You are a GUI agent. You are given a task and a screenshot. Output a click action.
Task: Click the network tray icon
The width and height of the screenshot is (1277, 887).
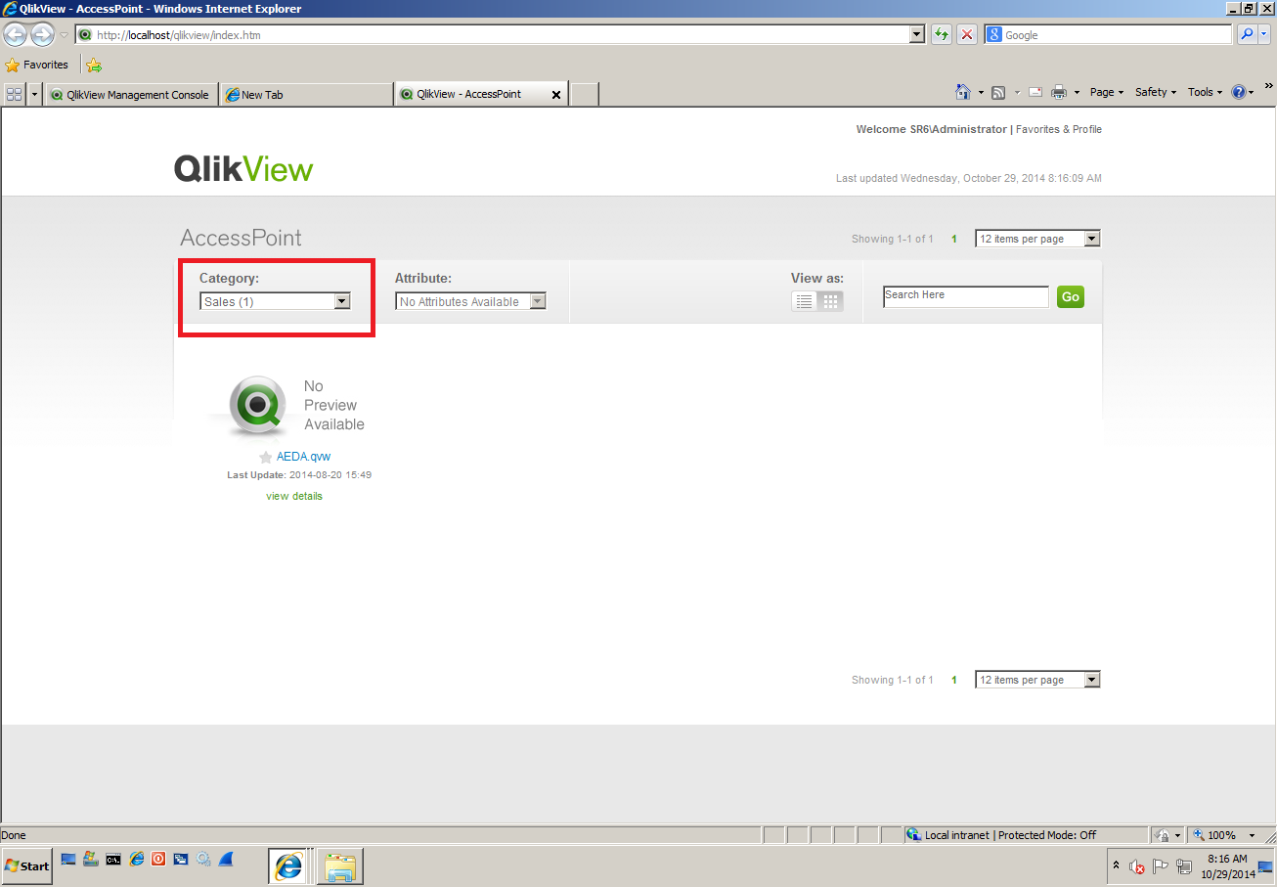coord(1183,866)
